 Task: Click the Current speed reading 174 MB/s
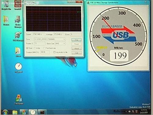37,34
